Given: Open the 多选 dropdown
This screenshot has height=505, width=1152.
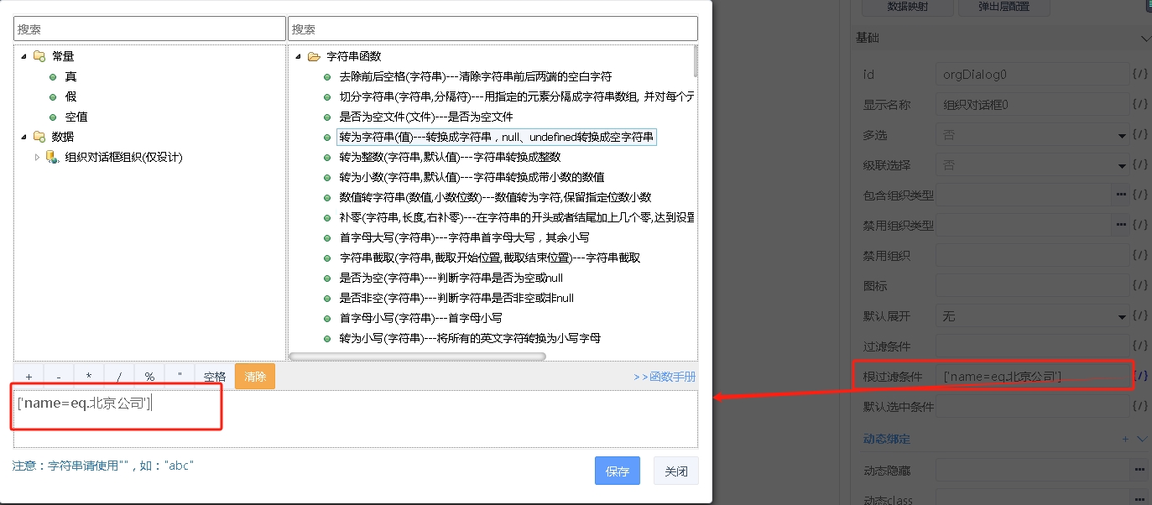Looking at the screenshot, I should [1122, 135].
